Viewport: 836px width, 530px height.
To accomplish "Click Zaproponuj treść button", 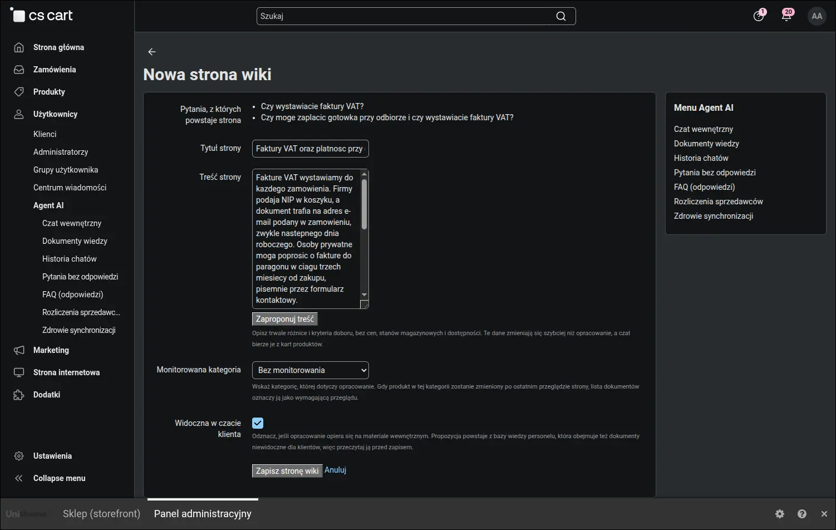I will [x=285, y=319].
